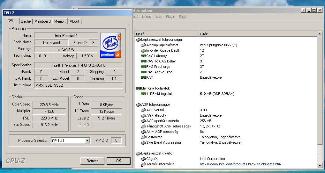Screen dimensions: 325x173
Task: Click the Package field mPGA-478
Action: tap(66, 49)
